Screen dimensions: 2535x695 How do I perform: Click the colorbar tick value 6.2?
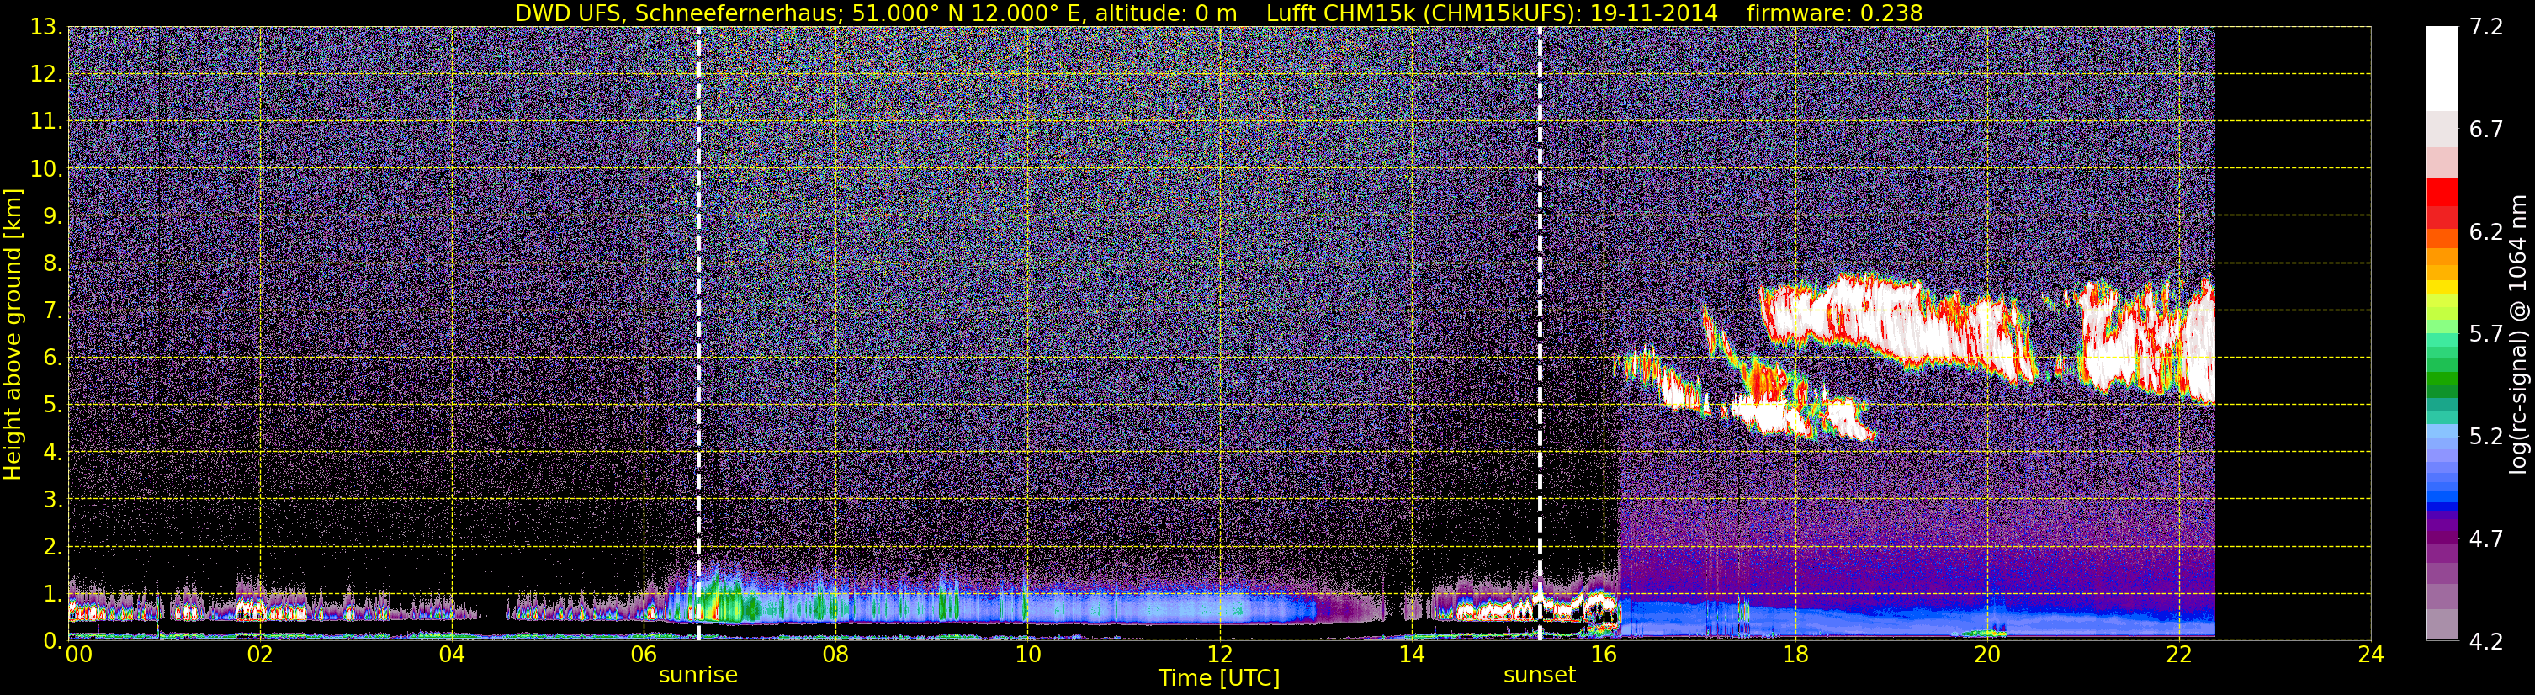2486,232
